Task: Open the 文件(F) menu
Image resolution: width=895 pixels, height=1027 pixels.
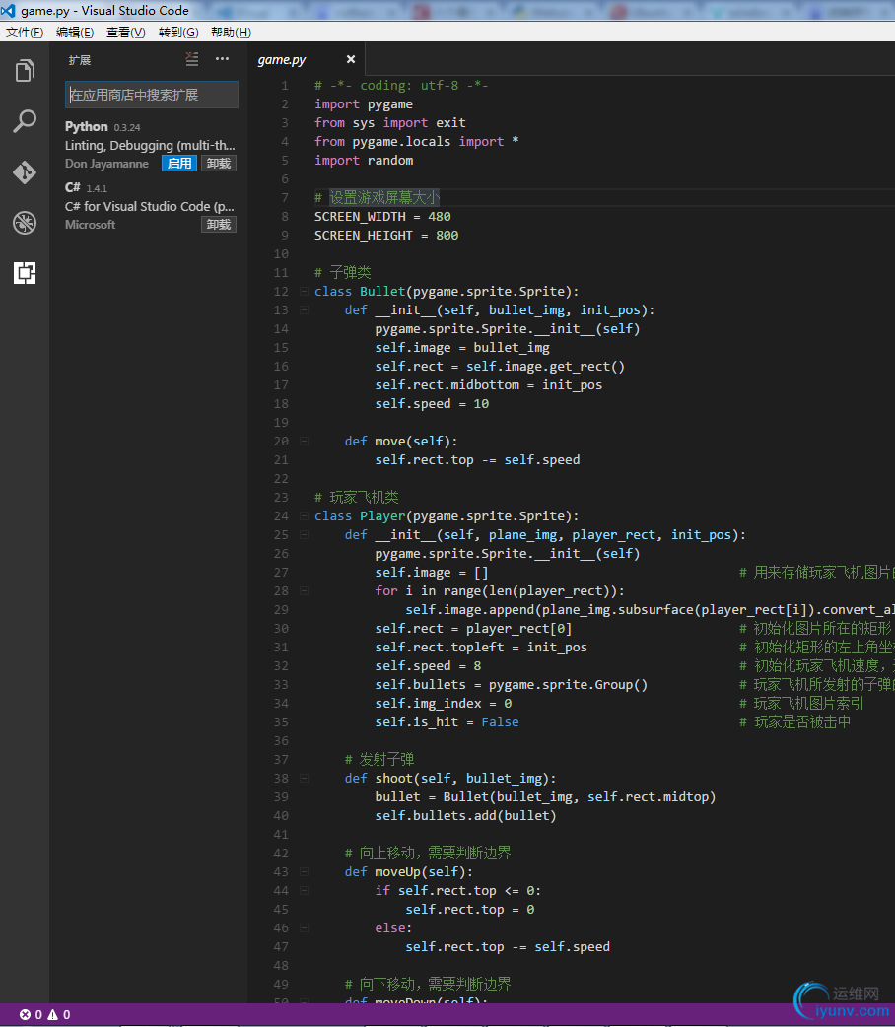Action: pos(25,33)
